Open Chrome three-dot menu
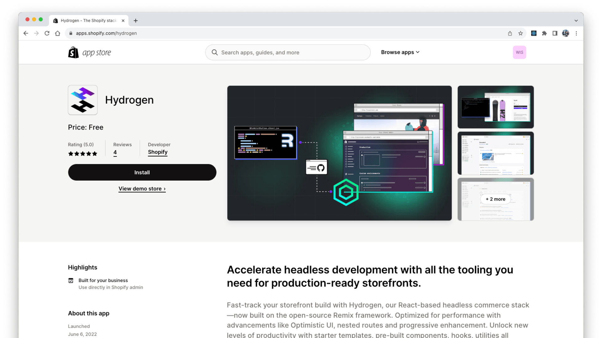The height and width of the screenshot is (338, 602). pos(576,33)
